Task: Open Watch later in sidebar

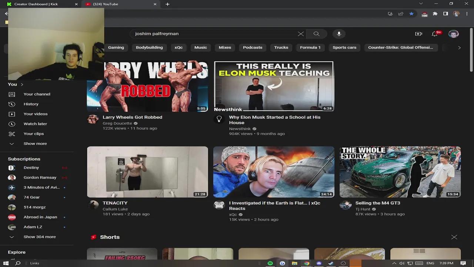Action: pyautogui.click(x=35, y=124)
